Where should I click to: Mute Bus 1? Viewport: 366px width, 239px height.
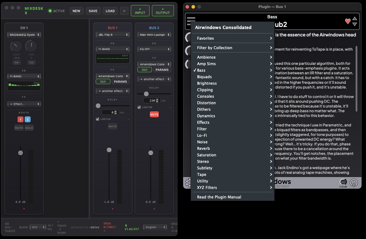(113, 126)
